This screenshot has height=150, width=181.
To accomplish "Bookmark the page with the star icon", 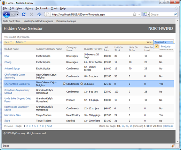I will click(134, 15).
